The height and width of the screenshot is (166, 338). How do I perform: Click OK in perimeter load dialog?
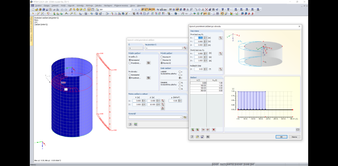click(x=282, y=137)
